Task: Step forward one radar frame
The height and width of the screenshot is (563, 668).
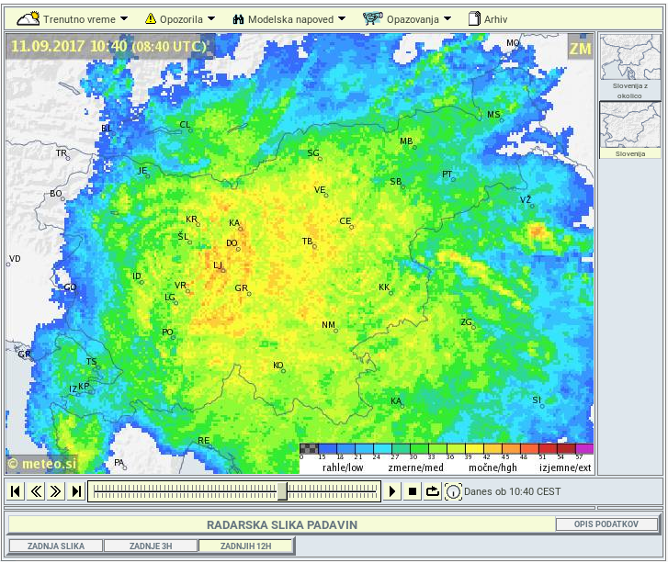Action: [56, 491]
